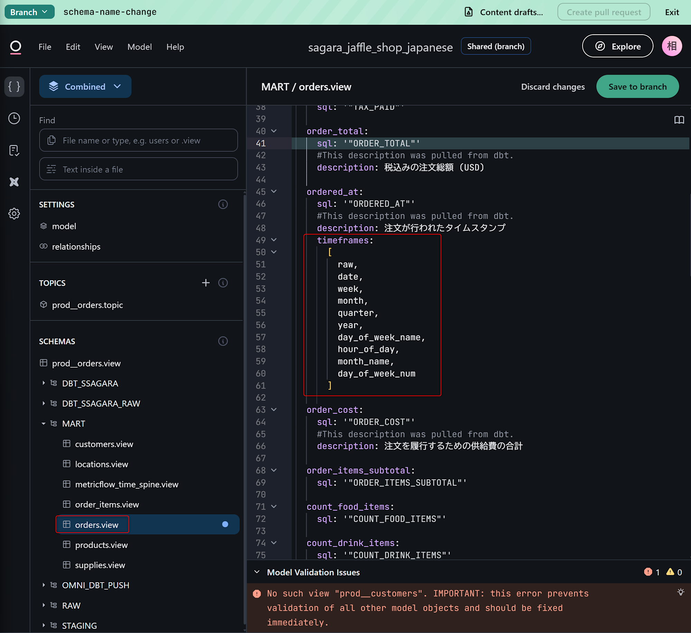Open the Combined layer dropdown
The height and width of the screenshot is (633, 691).
(x=85, y=87)
